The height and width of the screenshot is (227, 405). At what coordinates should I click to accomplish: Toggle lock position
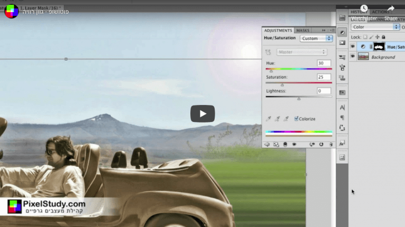378,37
